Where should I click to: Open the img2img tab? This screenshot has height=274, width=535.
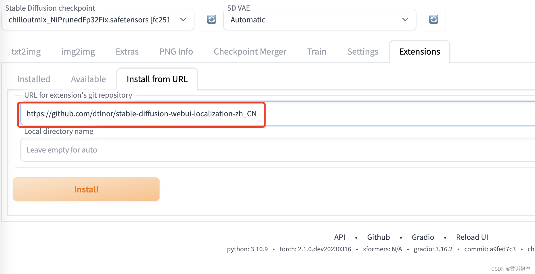point(78,52)
